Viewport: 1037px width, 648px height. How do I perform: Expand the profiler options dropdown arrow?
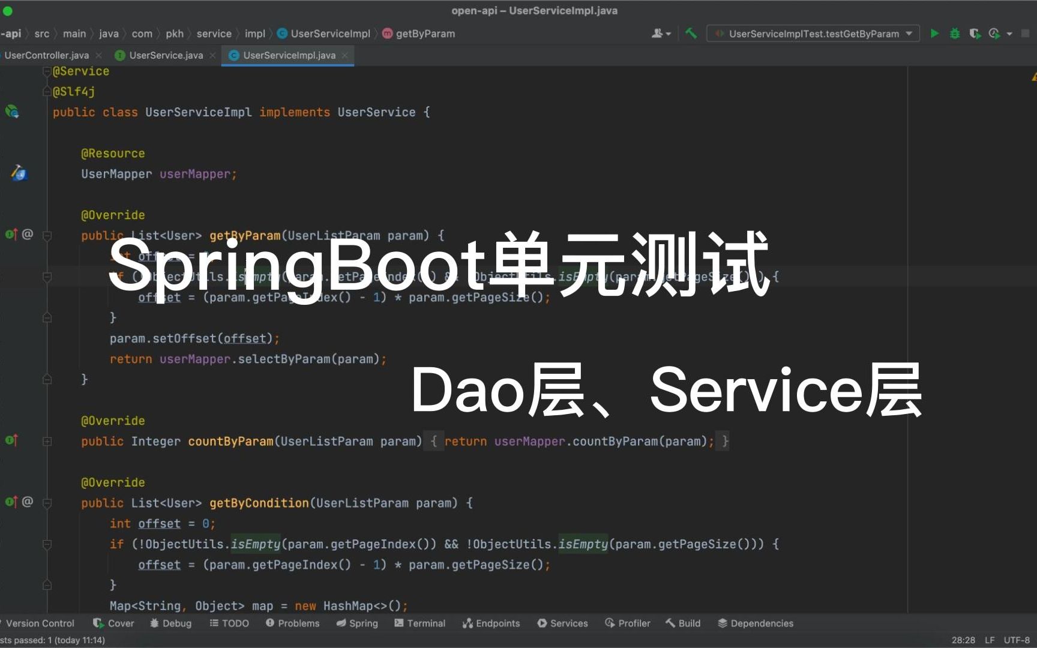click(1009, 34)
